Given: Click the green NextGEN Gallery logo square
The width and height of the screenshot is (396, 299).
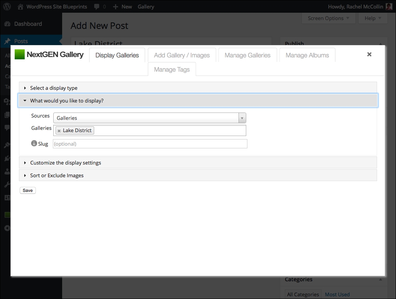Looking at the screenshot, I should [x=20, y=54].
